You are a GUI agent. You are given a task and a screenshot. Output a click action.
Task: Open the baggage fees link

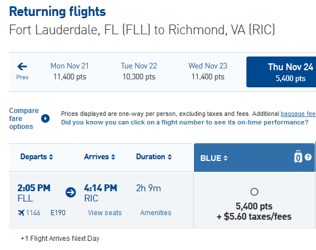click(298, 114)
